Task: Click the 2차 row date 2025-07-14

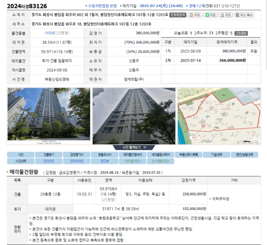Action: tap(191, 61)
